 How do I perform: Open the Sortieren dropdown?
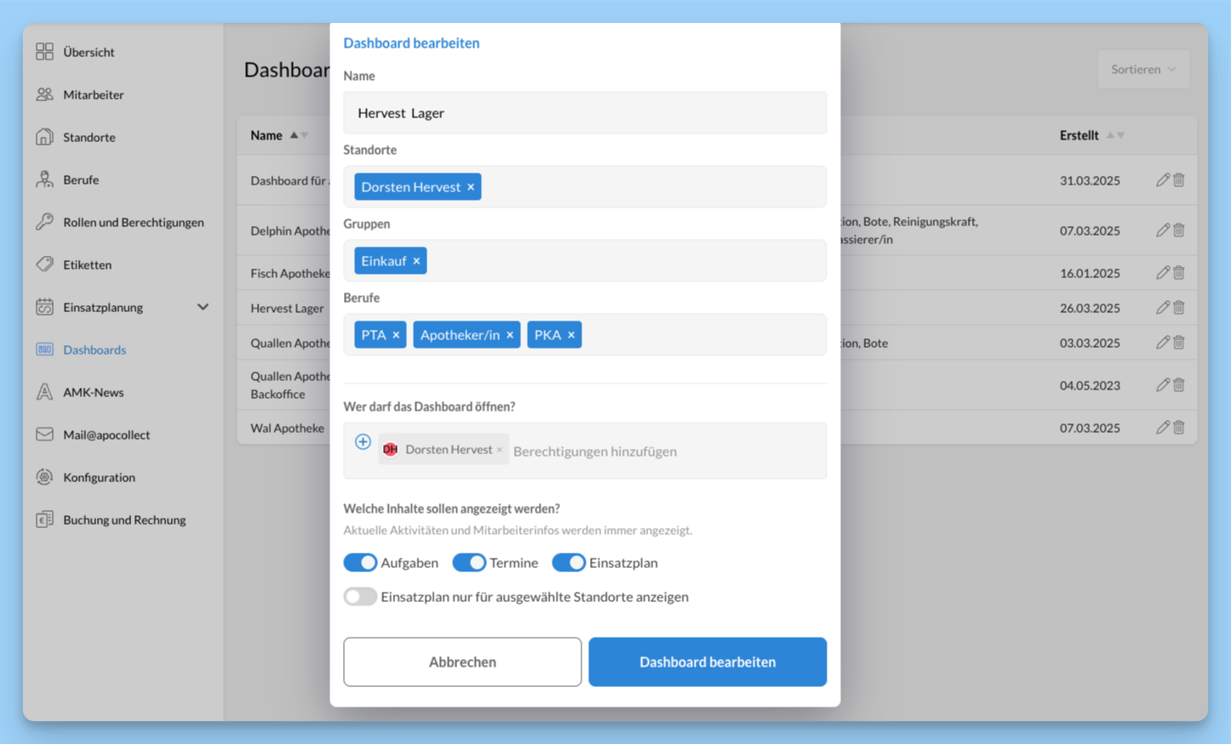click(x=1142, y=69)
